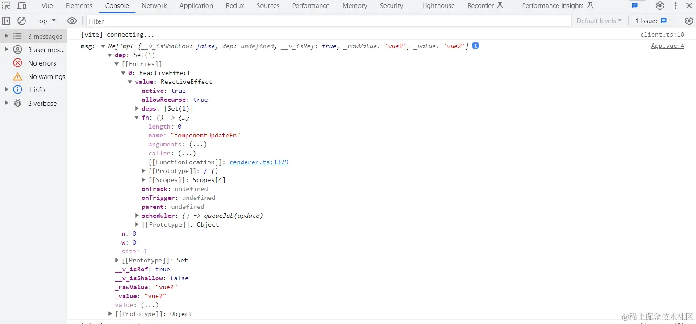Switch to the Performance tab
The width and height of the screenshot is (696, 324).
pos(311,6)
